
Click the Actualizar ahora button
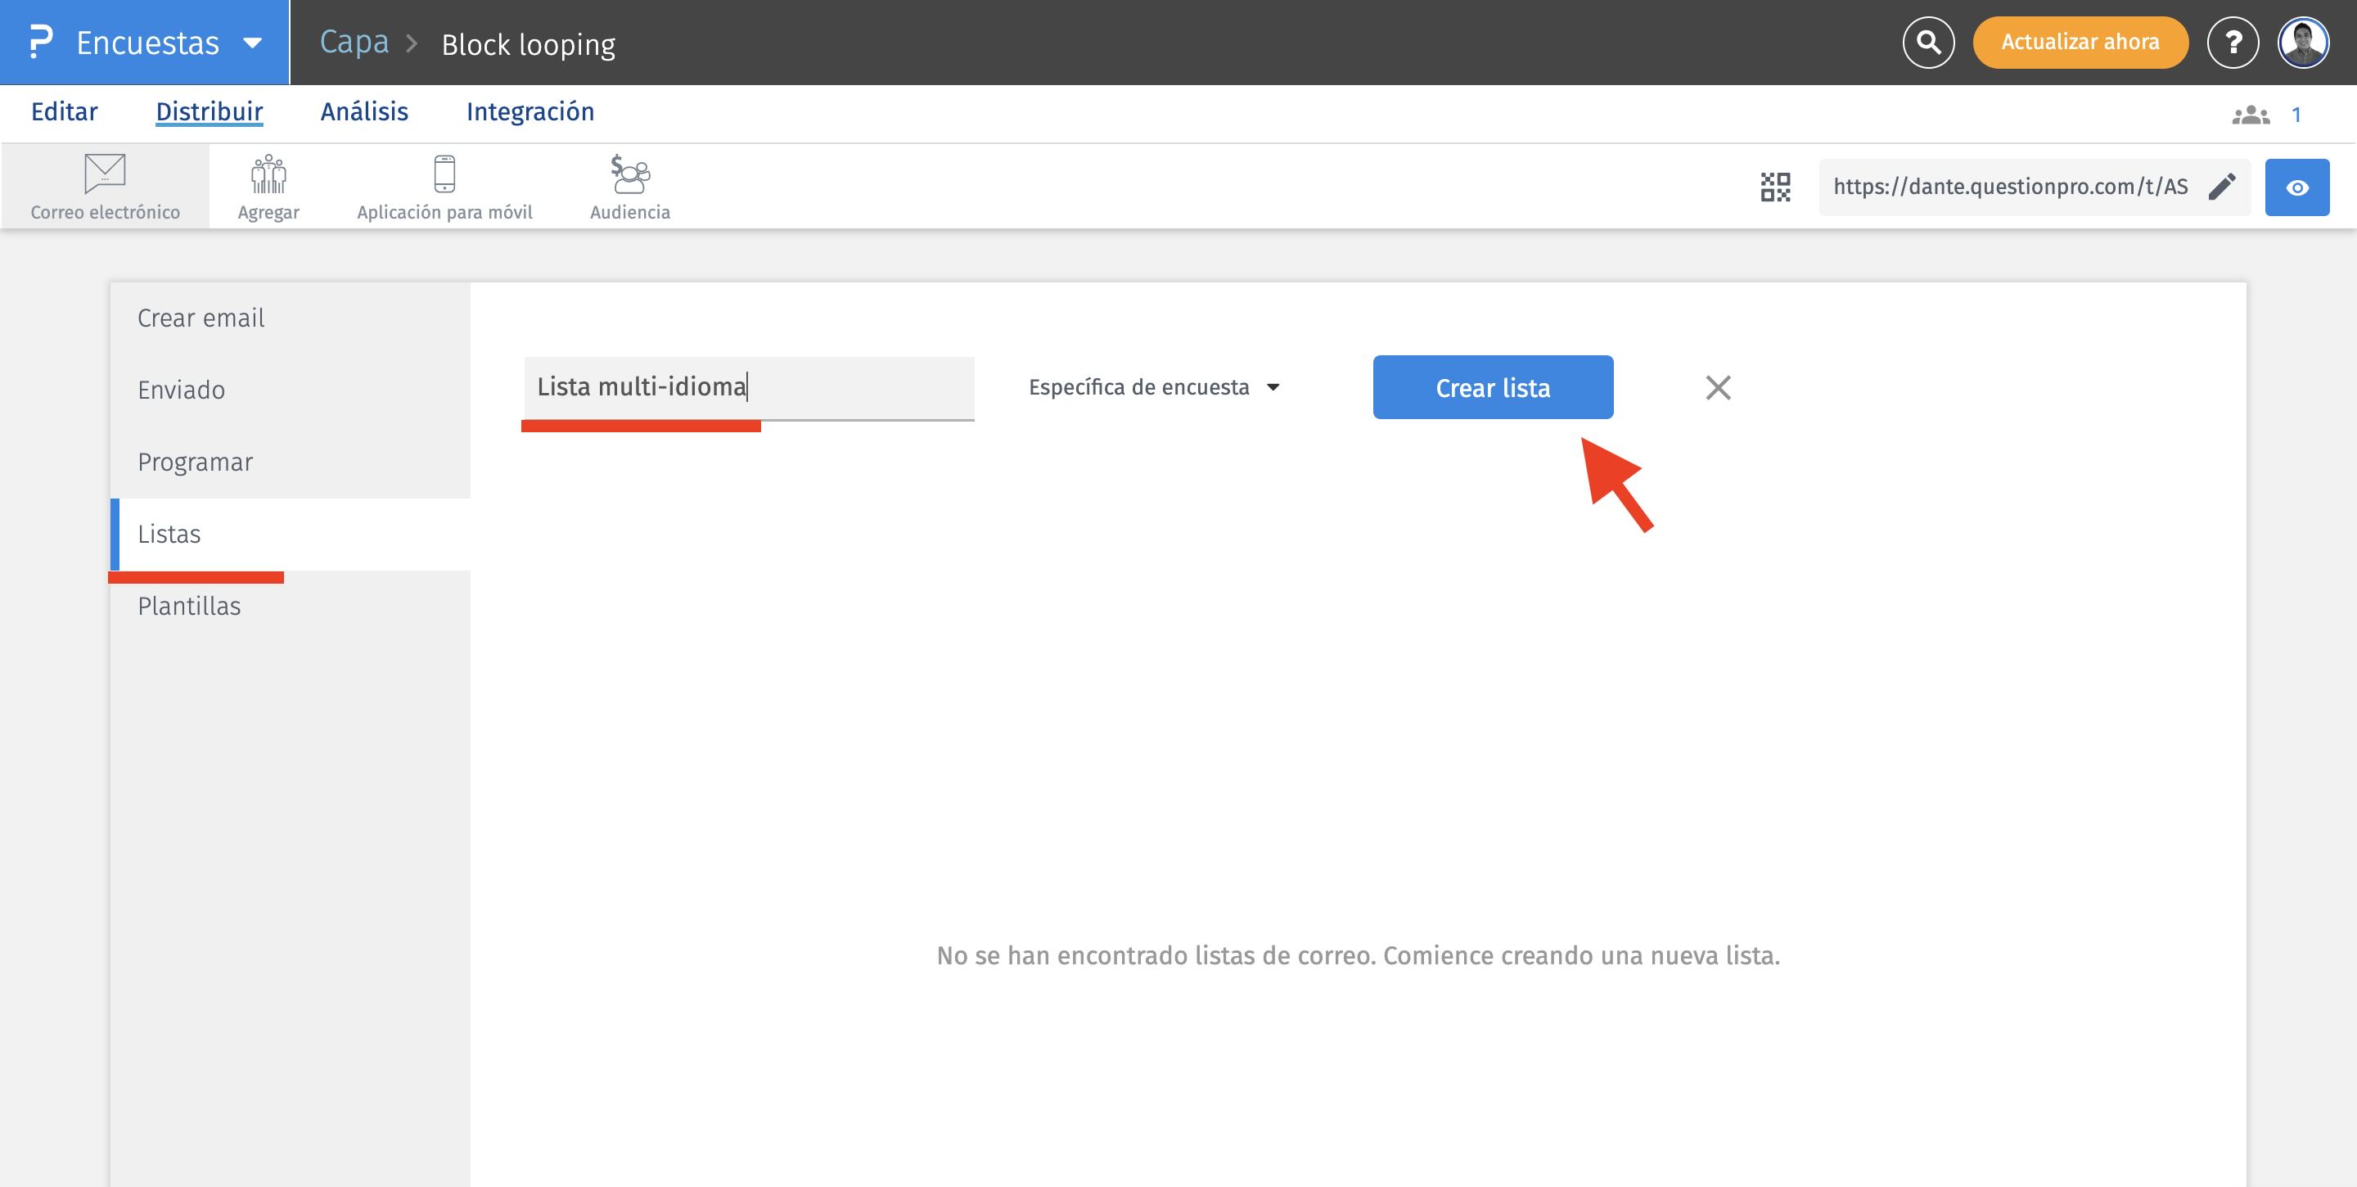[2080, 42]
